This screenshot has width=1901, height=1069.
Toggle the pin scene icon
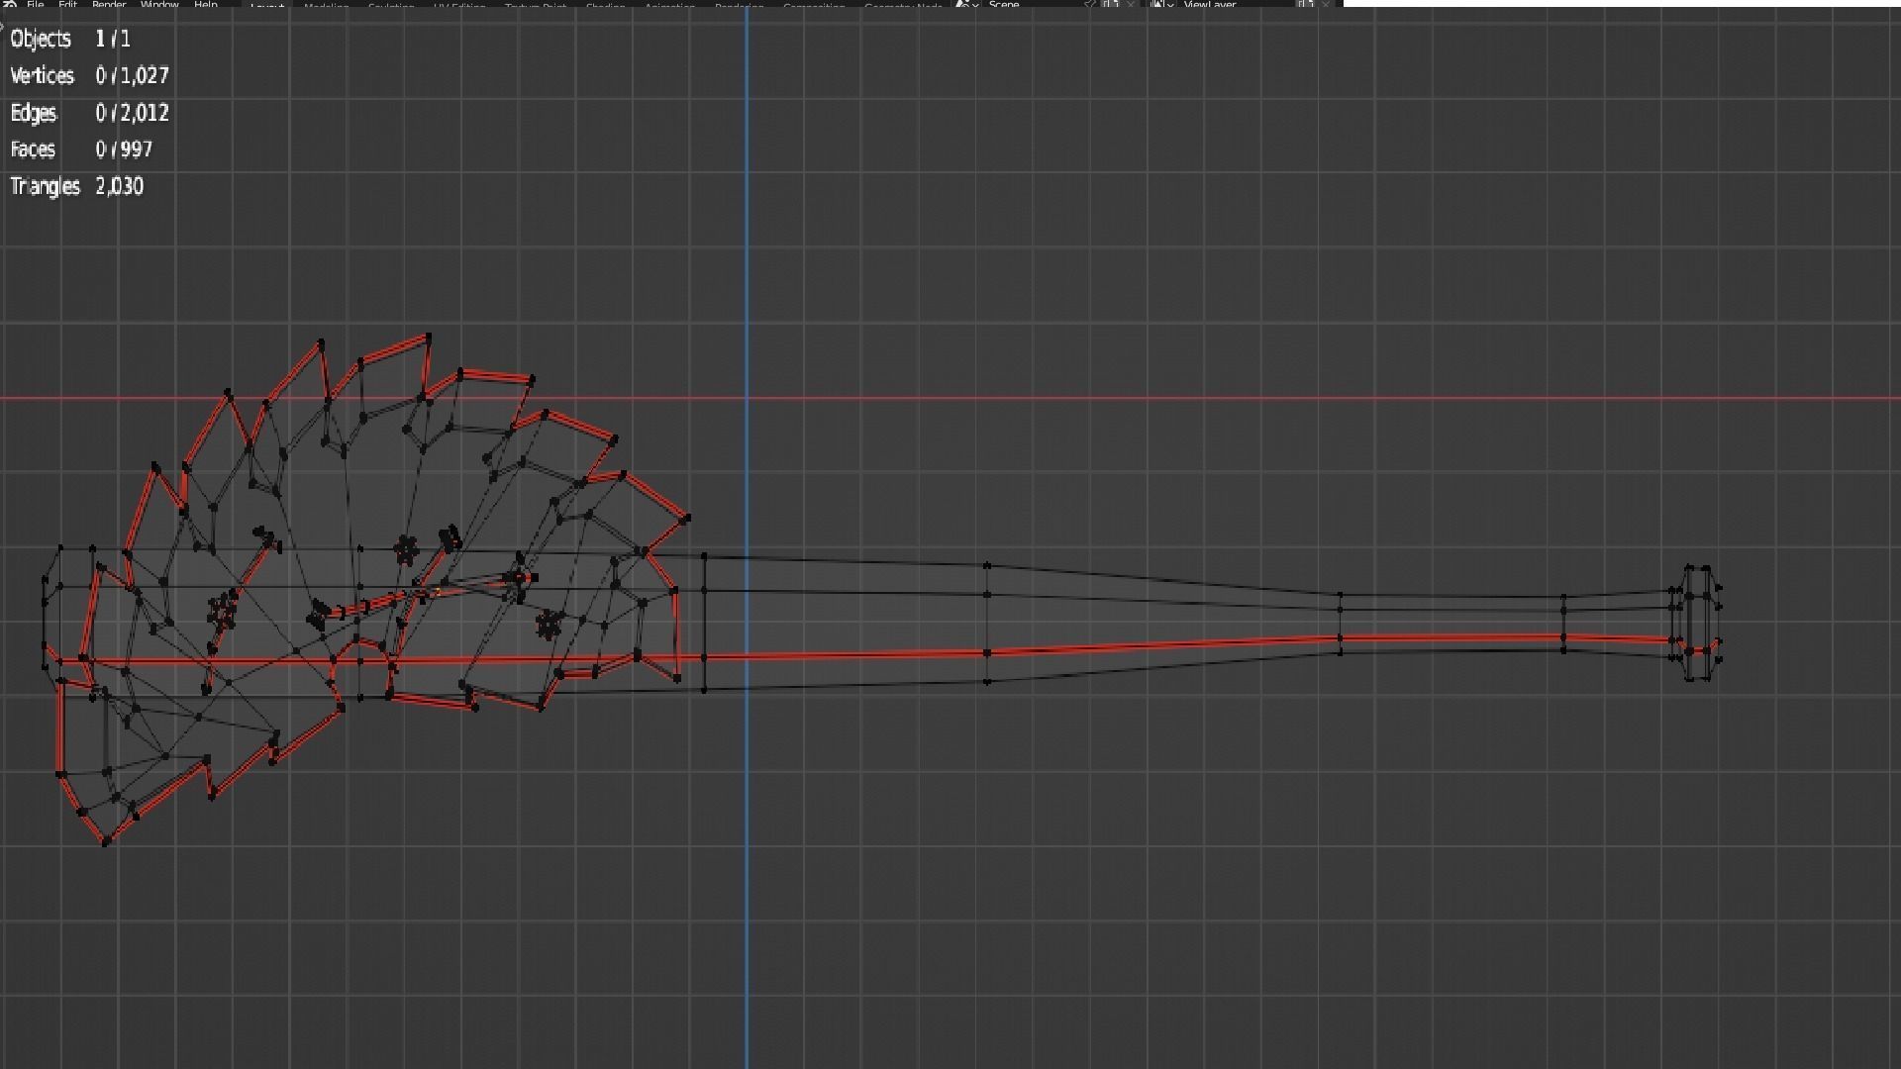point(1090,4)
